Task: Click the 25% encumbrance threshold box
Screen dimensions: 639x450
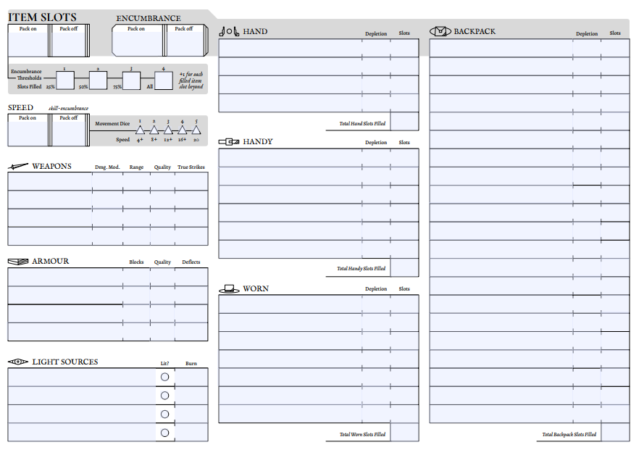Action: coord(65,80)
